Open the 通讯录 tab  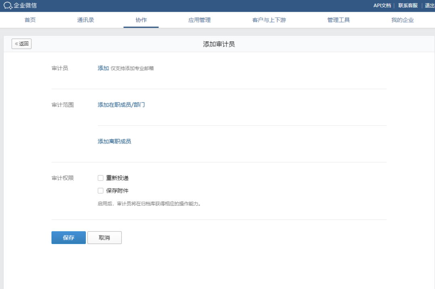[x=85, y=19]
